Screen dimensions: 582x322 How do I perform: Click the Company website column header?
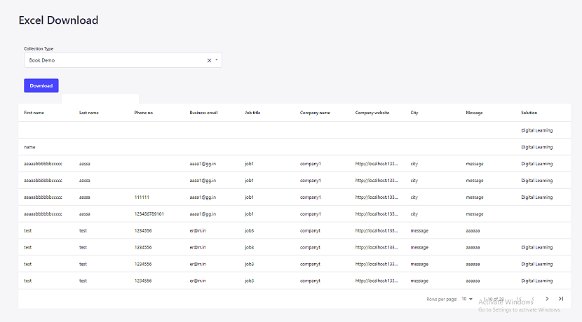(x=372, y=113)
